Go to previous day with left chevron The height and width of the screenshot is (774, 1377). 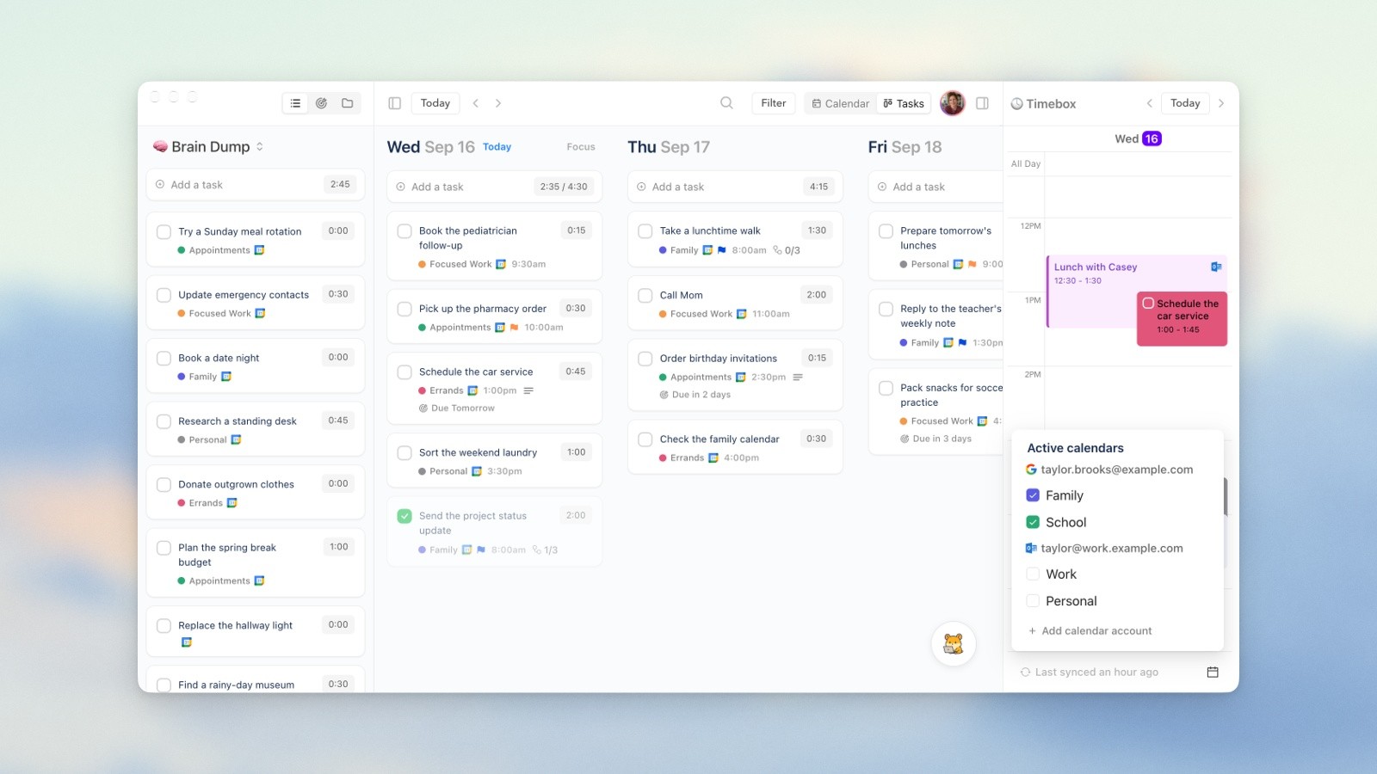click(476, 103)
